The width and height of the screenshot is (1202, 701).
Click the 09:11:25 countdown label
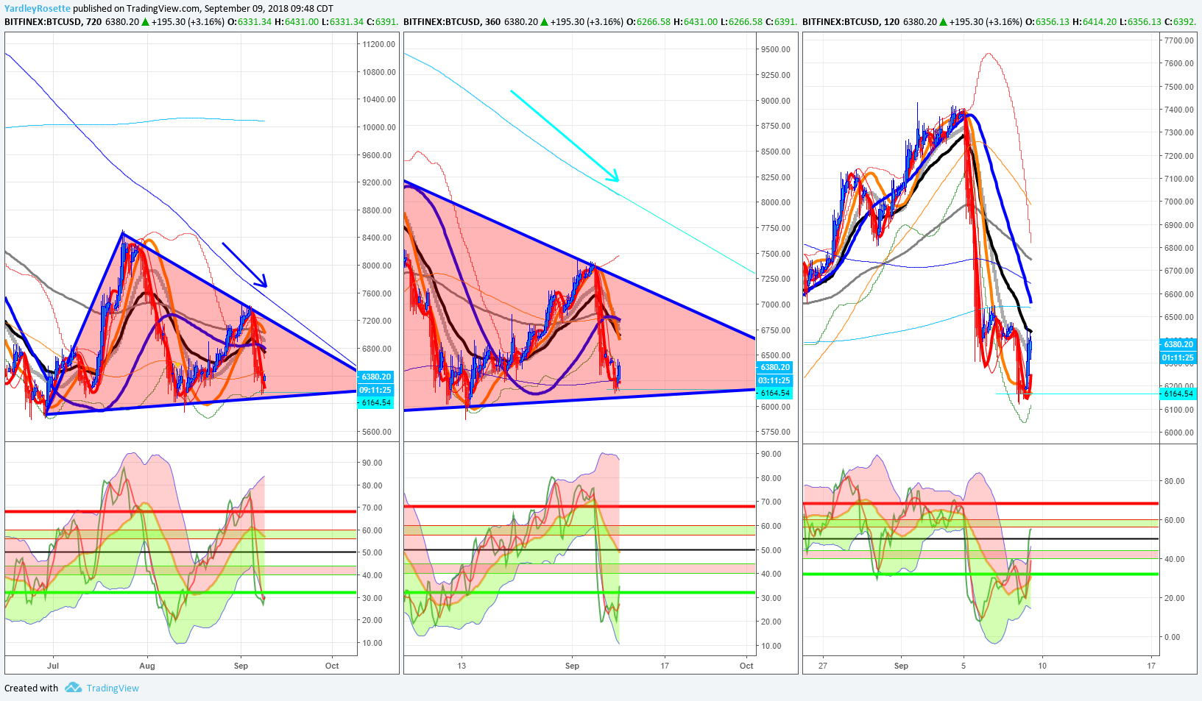click(x=376, y=390)
